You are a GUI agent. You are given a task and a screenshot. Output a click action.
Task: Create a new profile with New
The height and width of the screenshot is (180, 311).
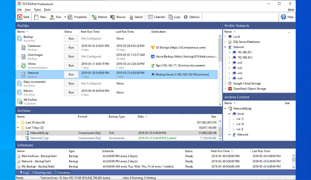(40, 17)
